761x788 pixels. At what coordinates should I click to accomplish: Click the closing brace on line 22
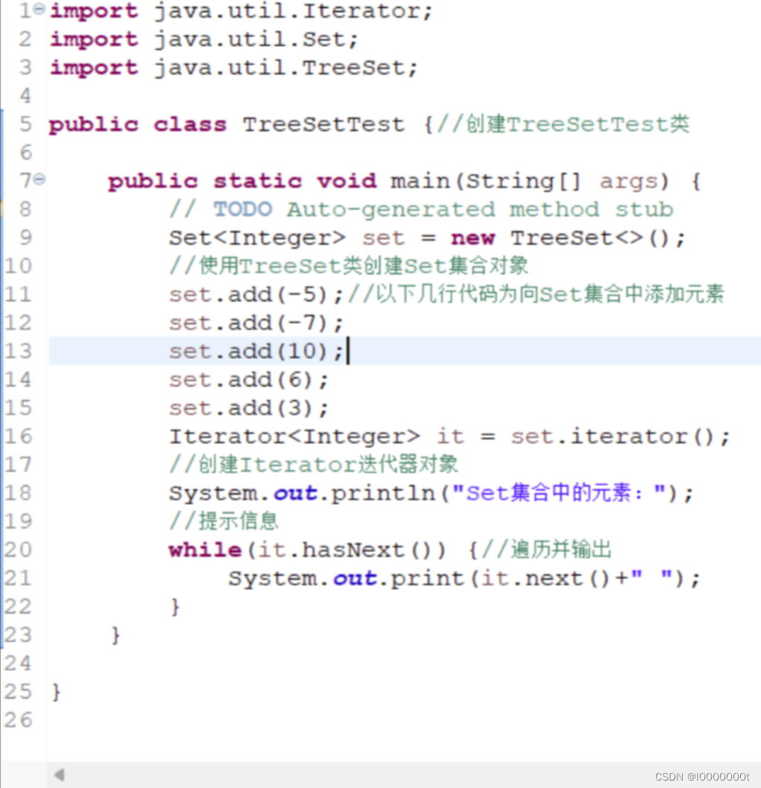pos(175,607)
